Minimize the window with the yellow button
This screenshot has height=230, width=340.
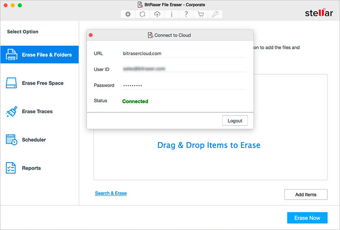click(x=13, y=5)
